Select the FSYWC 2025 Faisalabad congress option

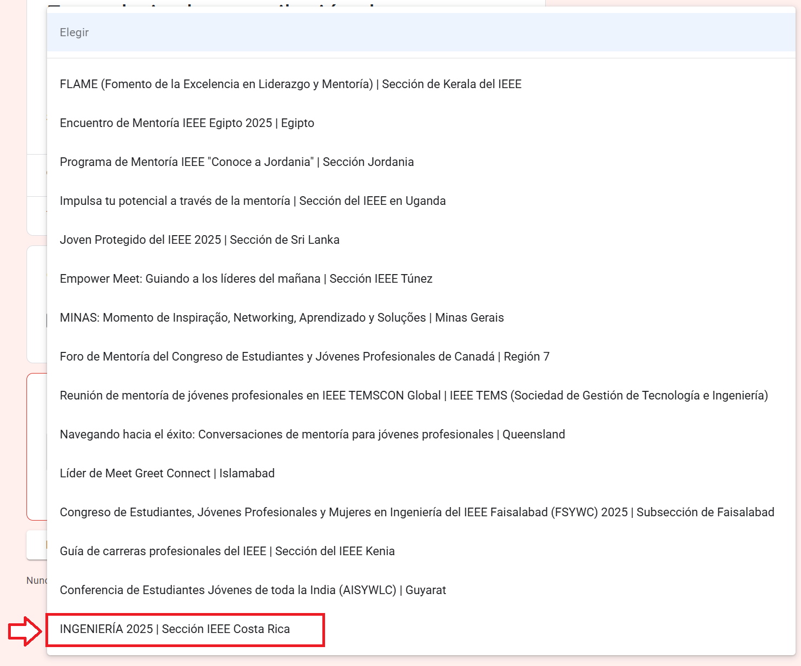[417, 512]
